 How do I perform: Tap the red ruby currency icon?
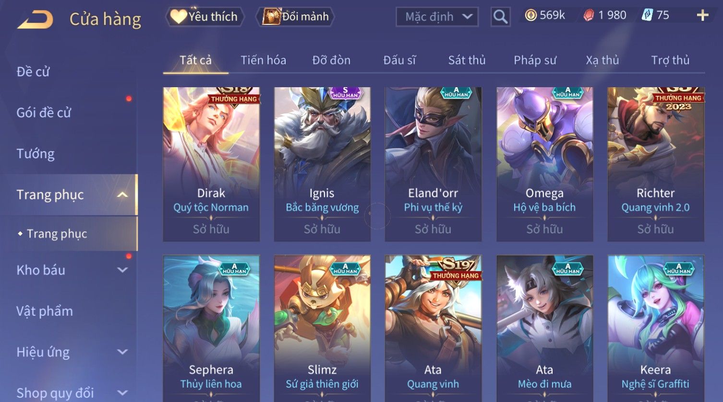pyautogui.click(x=589, y=15)
